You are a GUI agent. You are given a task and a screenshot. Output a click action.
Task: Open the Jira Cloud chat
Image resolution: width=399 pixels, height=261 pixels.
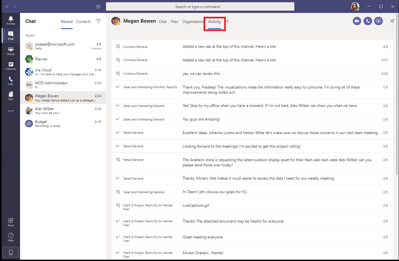click(x=63, y=72)
